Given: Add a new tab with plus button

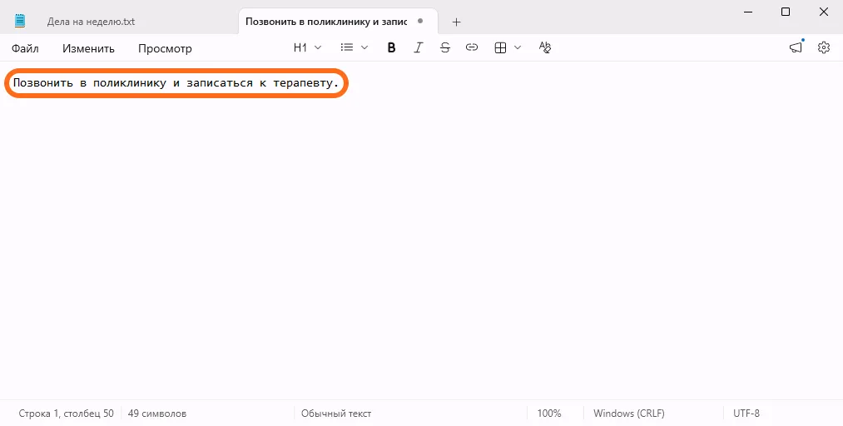Looking at the screenshot, I should click(456, 22).
